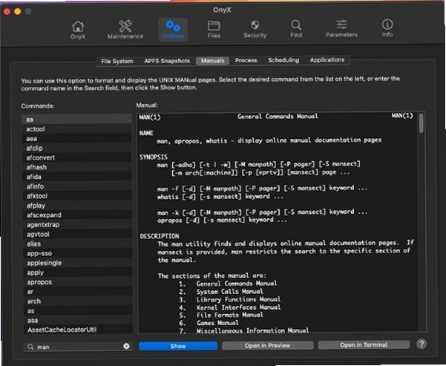Switch to the APFS Snapshots tab
Screen dimensions: 446x366
pos(167,61)
